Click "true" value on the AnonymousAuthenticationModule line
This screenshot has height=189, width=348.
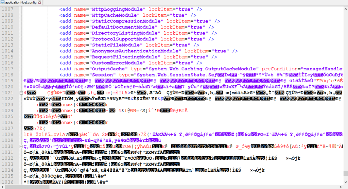point(220,51)
